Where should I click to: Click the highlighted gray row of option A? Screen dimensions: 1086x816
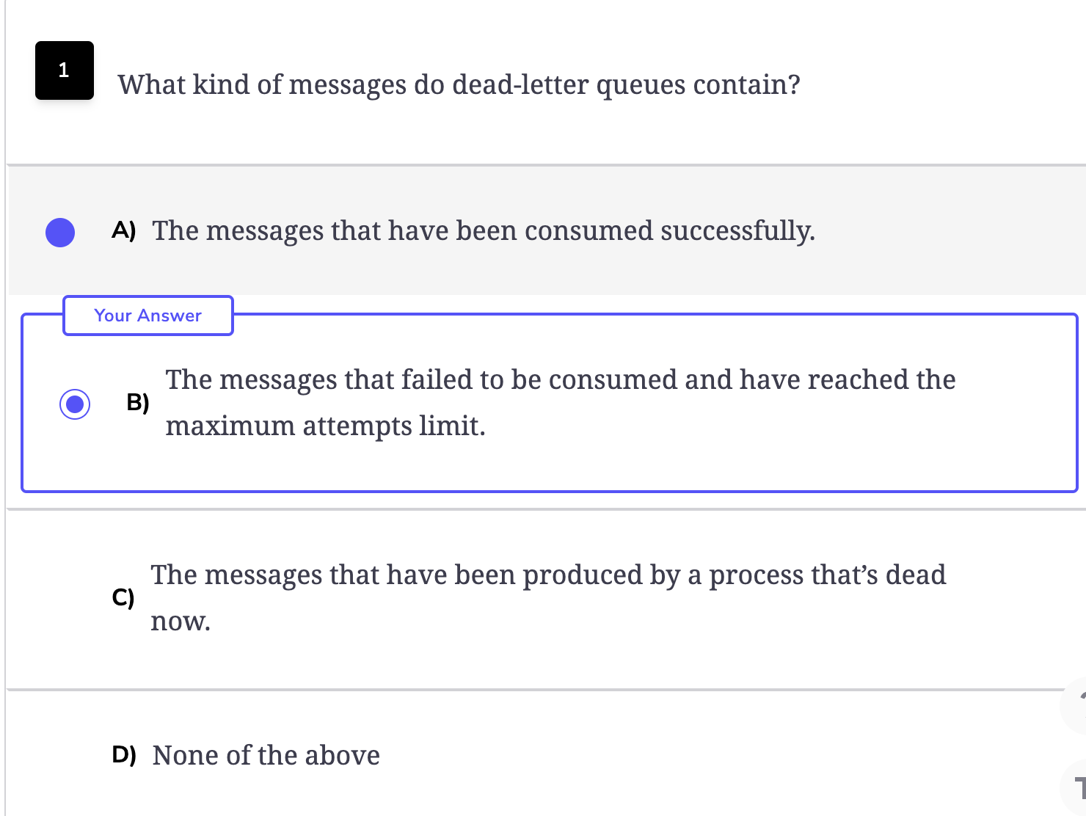(547, 230)
